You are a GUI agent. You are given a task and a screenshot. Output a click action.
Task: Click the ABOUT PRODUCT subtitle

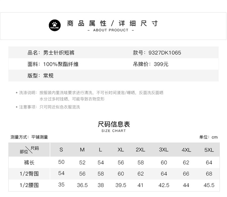pos(111,30)
